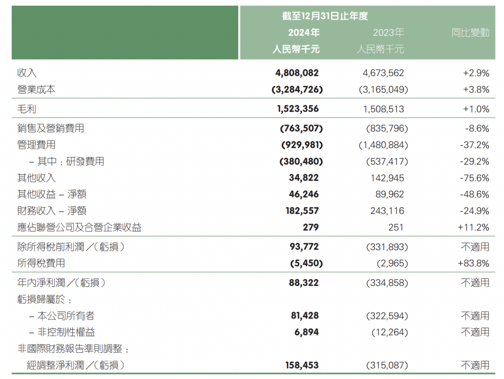This screenshot has width=504, height=379.
Task: Select the 營業成本 row label
Action: click(x=36, y=89)
